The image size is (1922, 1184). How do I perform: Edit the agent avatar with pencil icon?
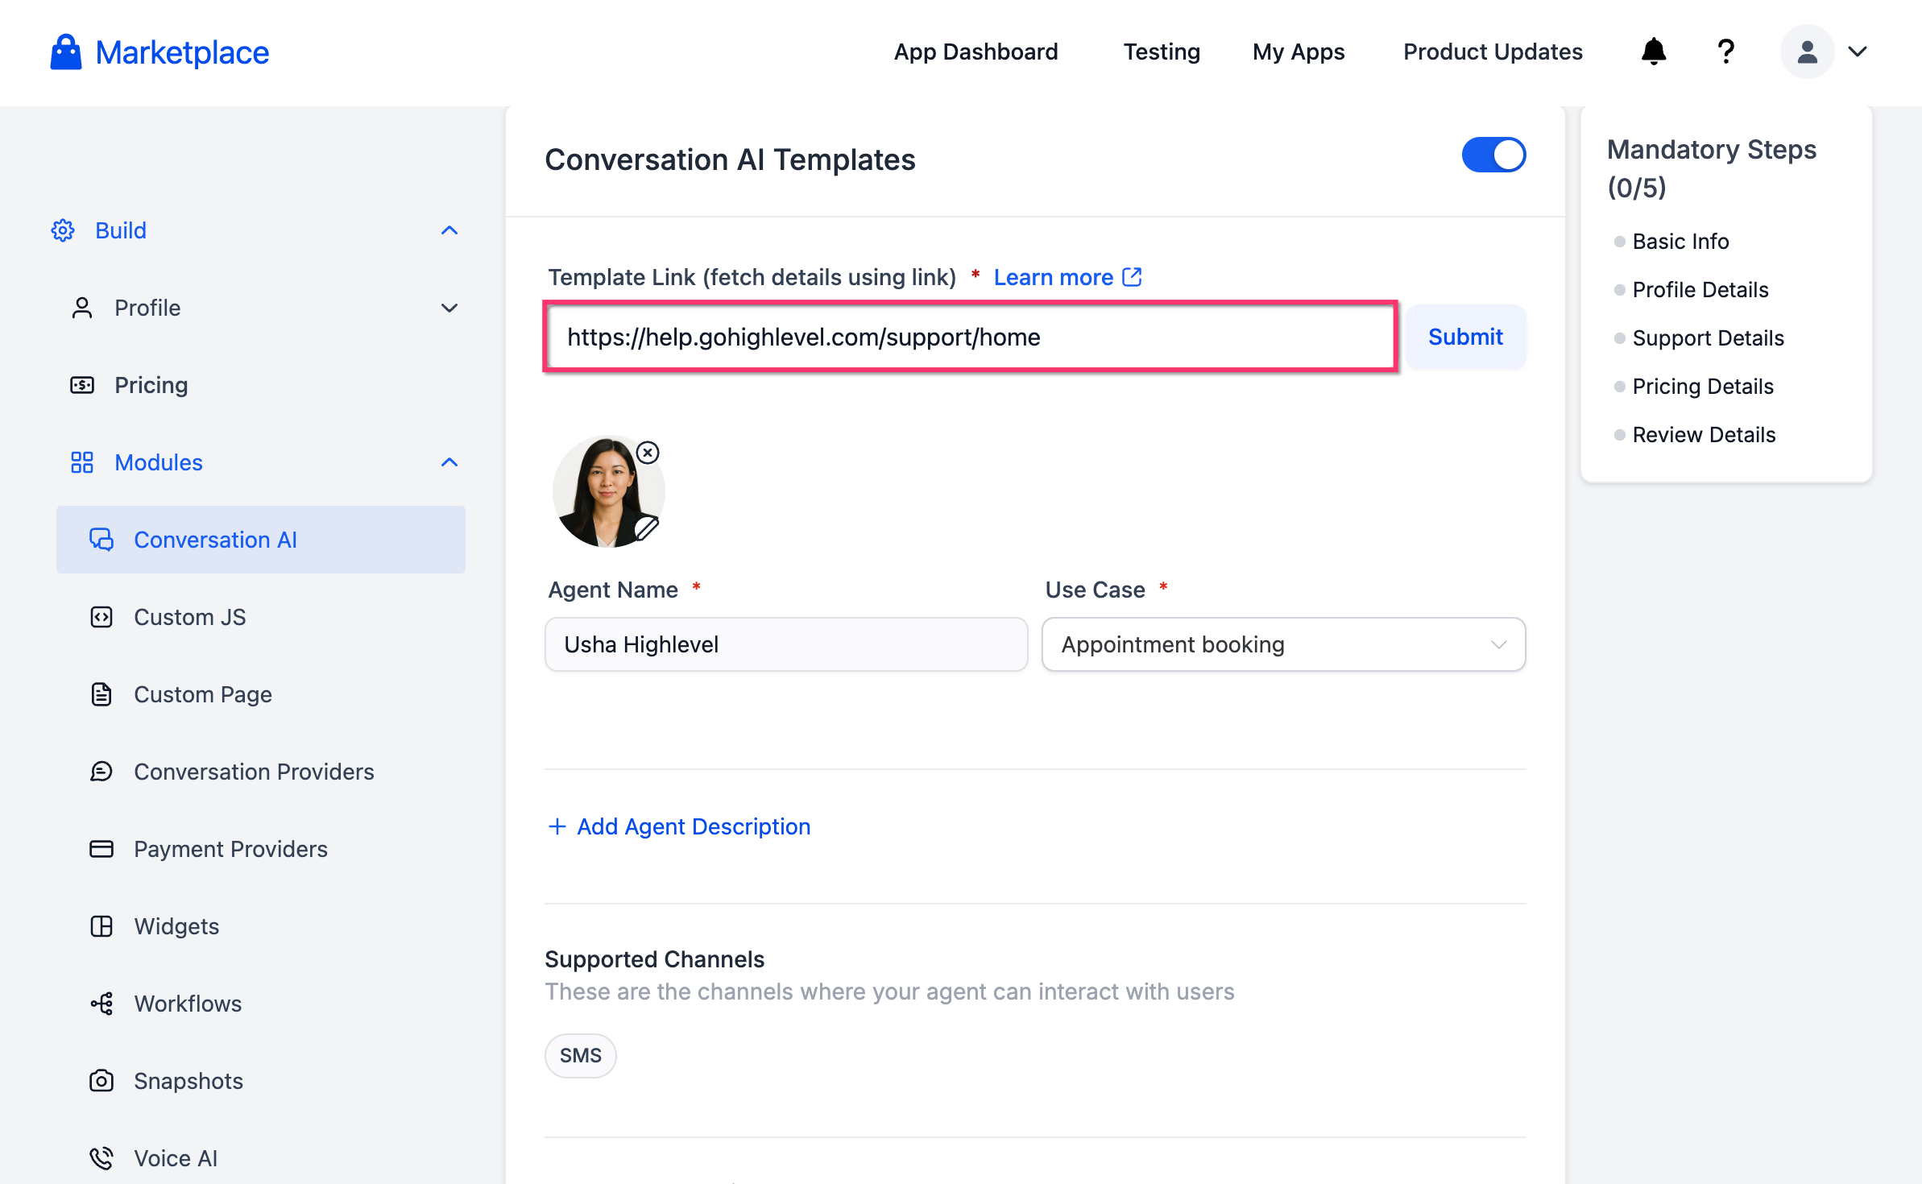[x=647, y=528]
